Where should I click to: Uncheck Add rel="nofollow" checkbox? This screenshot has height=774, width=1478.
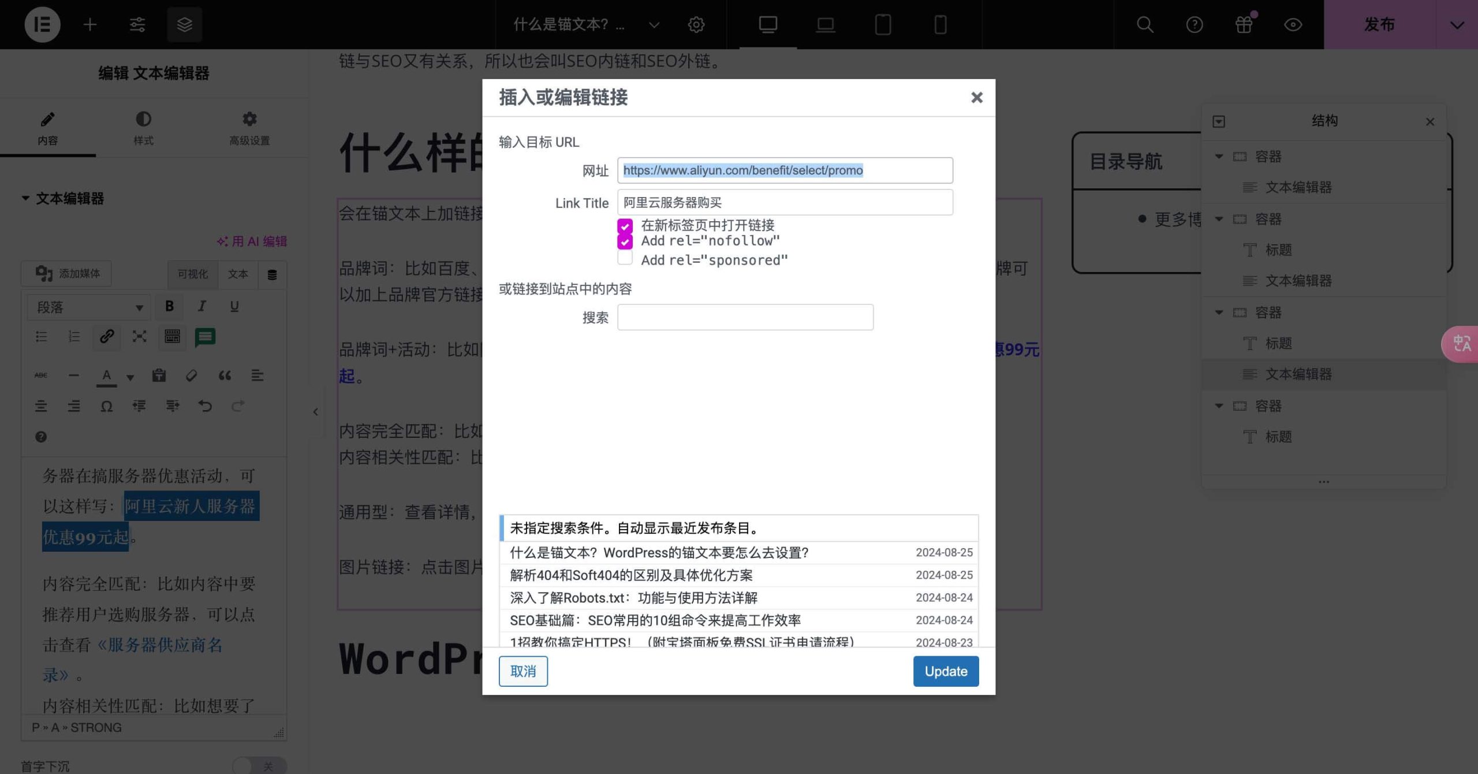point(625,241)
